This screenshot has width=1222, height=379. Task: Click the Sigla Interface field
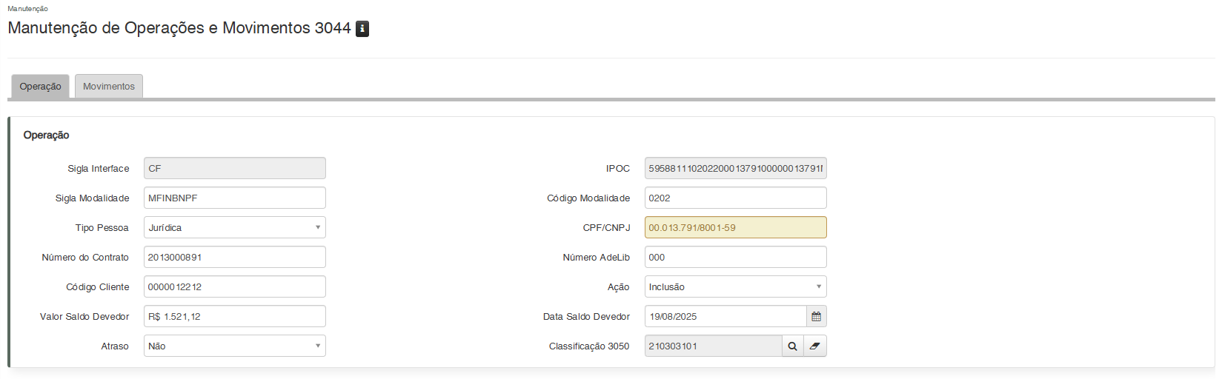click(x=234, y=168)
